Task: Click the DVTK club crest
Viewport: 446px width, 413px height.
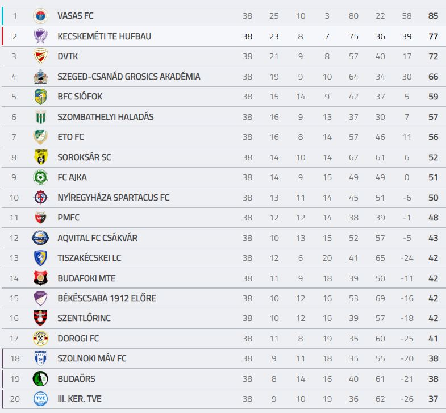Action: tap(40, 56)
